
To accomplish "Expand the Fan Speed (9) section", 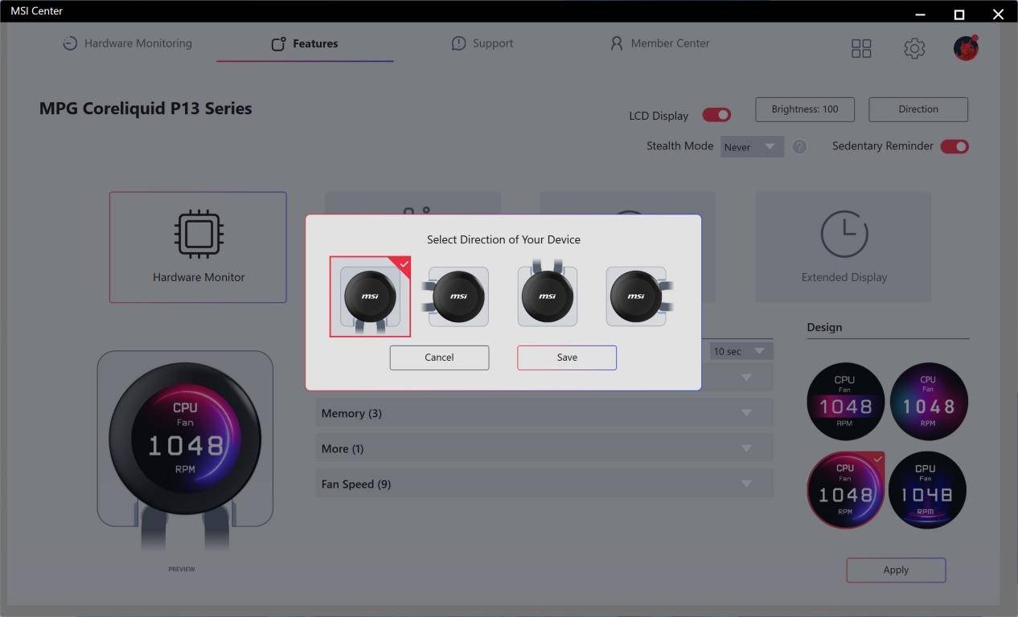I will 544,484.
